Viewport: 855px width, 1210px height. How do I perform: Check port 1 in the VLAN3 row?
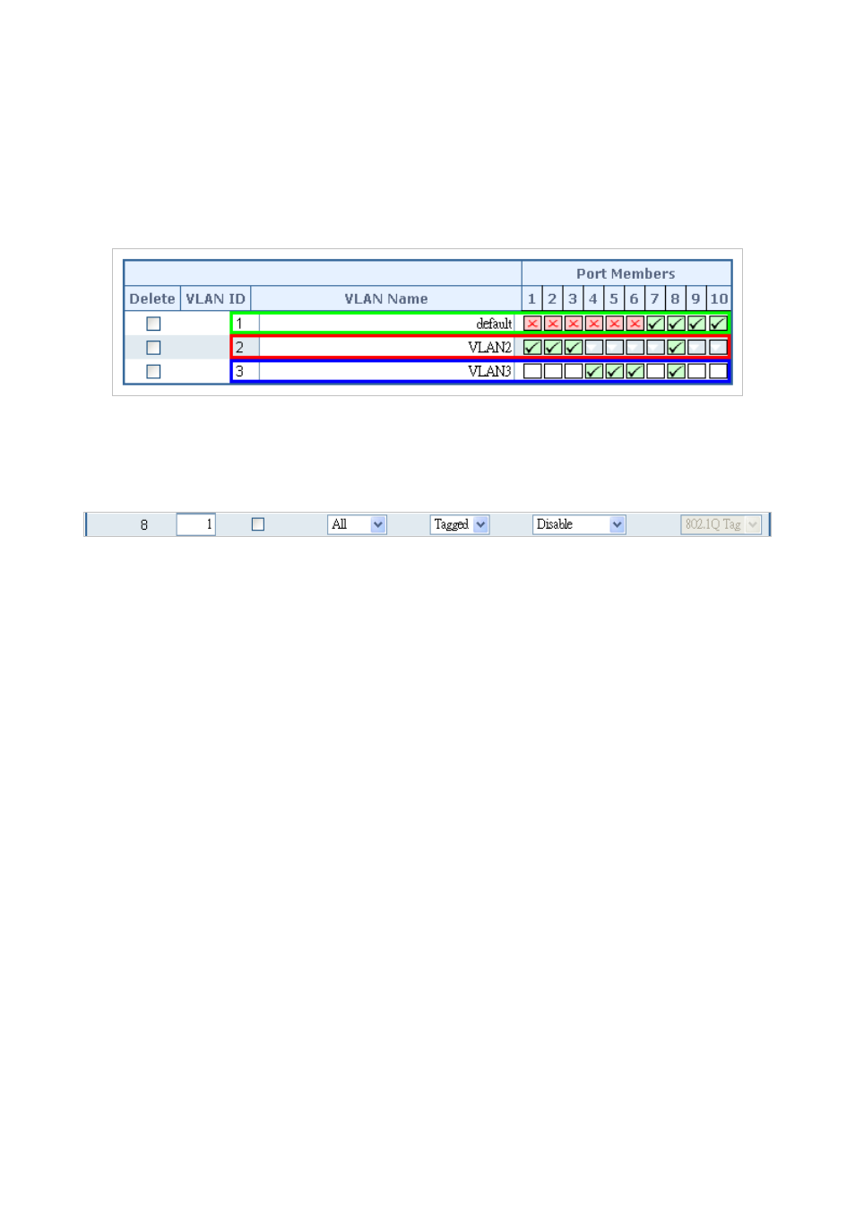(532, 371)
